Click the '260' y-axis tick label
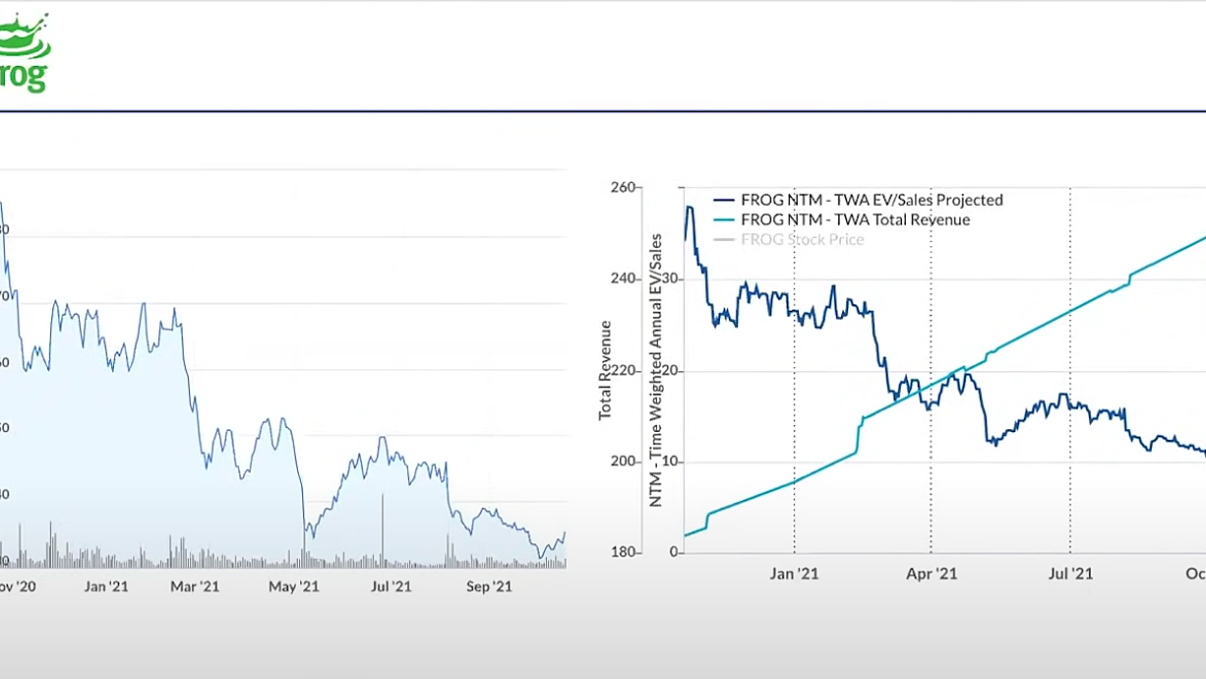Screen dimensions: 1206x679 tap(624, 187)
